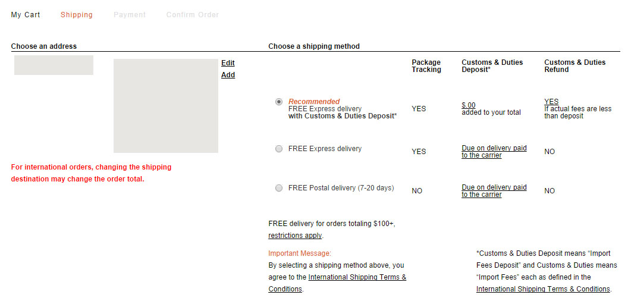
Task: Open Postal delivery's 'Due on delivery' link
Action: click(494, 191)
